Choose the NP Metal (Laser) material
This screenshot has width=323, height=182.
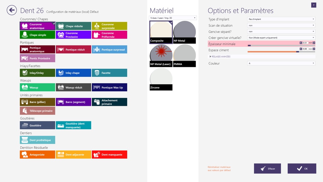(x=161, y=56)
